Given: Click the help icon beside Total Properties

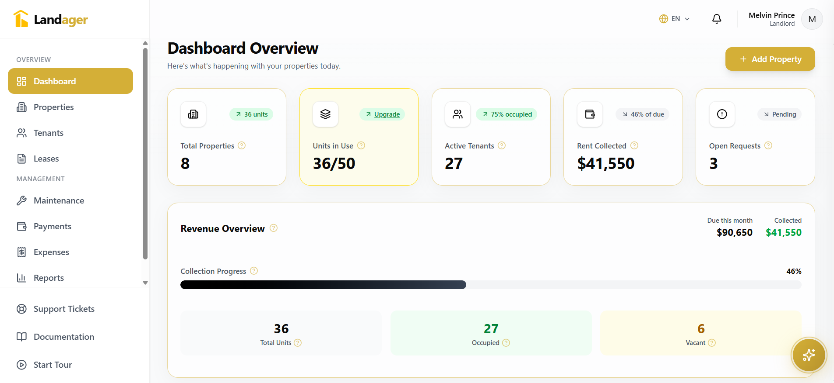Looking at the screenshot, I should 242,145.
